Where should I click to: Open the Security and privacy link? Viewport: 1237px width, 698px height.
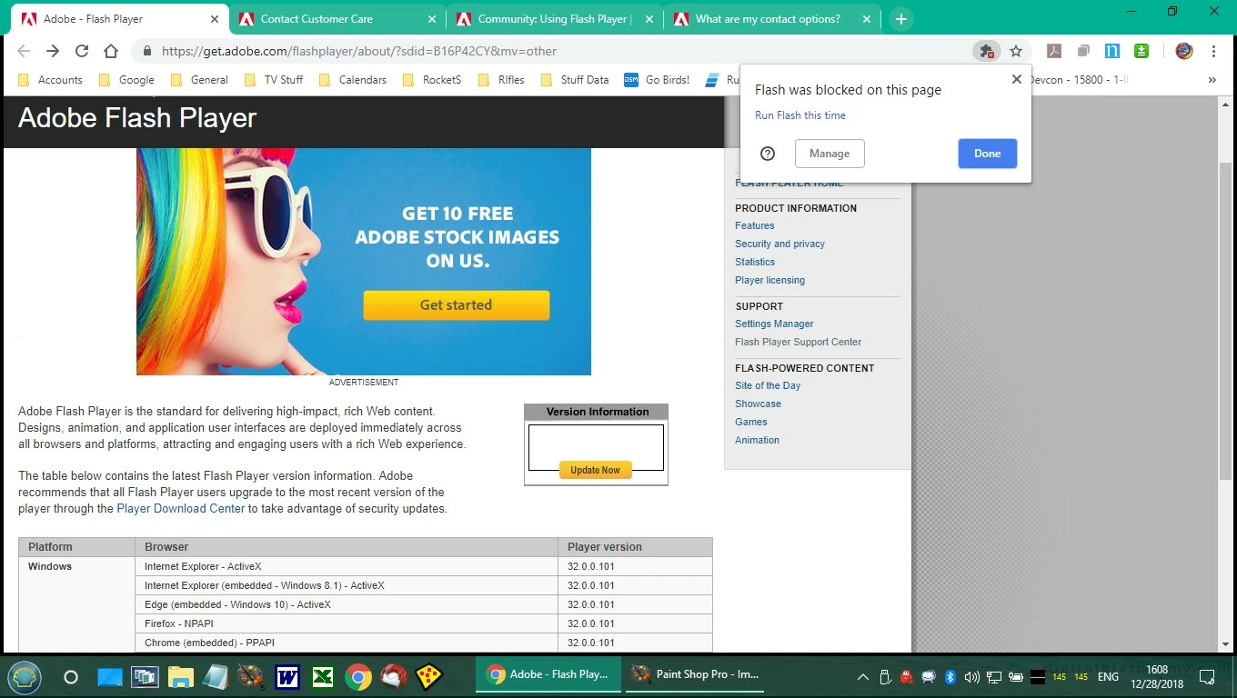779,244
